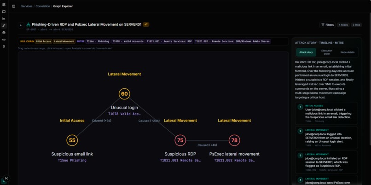
Task: Select the node with score 78
Action: point(234,140)
